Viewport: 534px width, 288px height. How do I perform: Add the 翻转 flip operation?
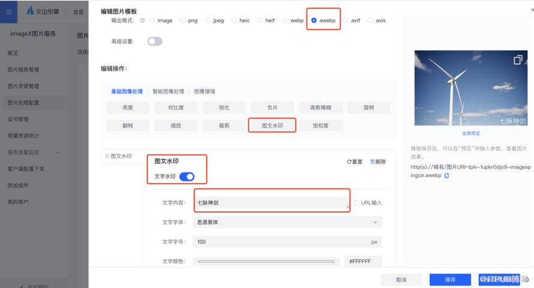128,126
